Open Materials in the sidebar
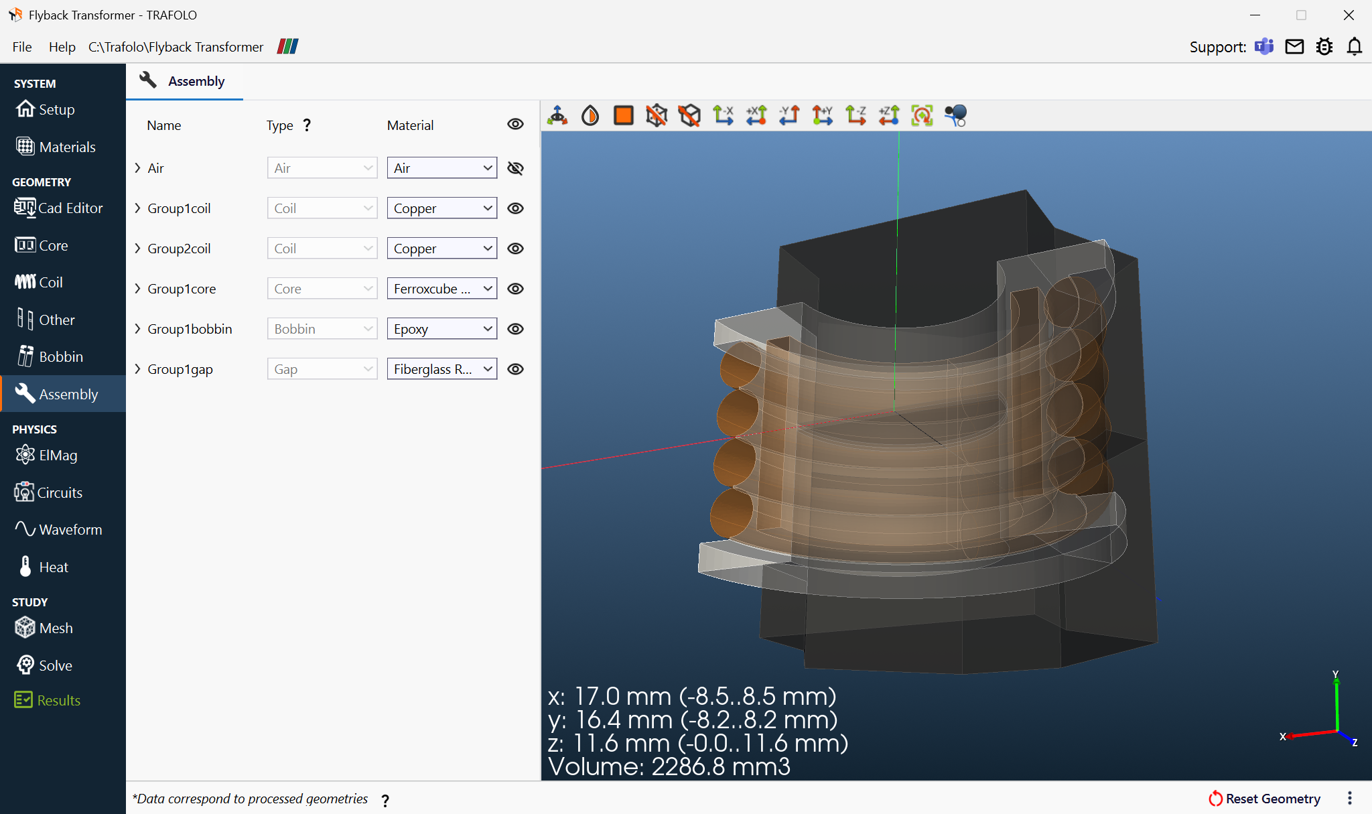The width and height of the screenshot is (1372, 814). pos(63,147)
